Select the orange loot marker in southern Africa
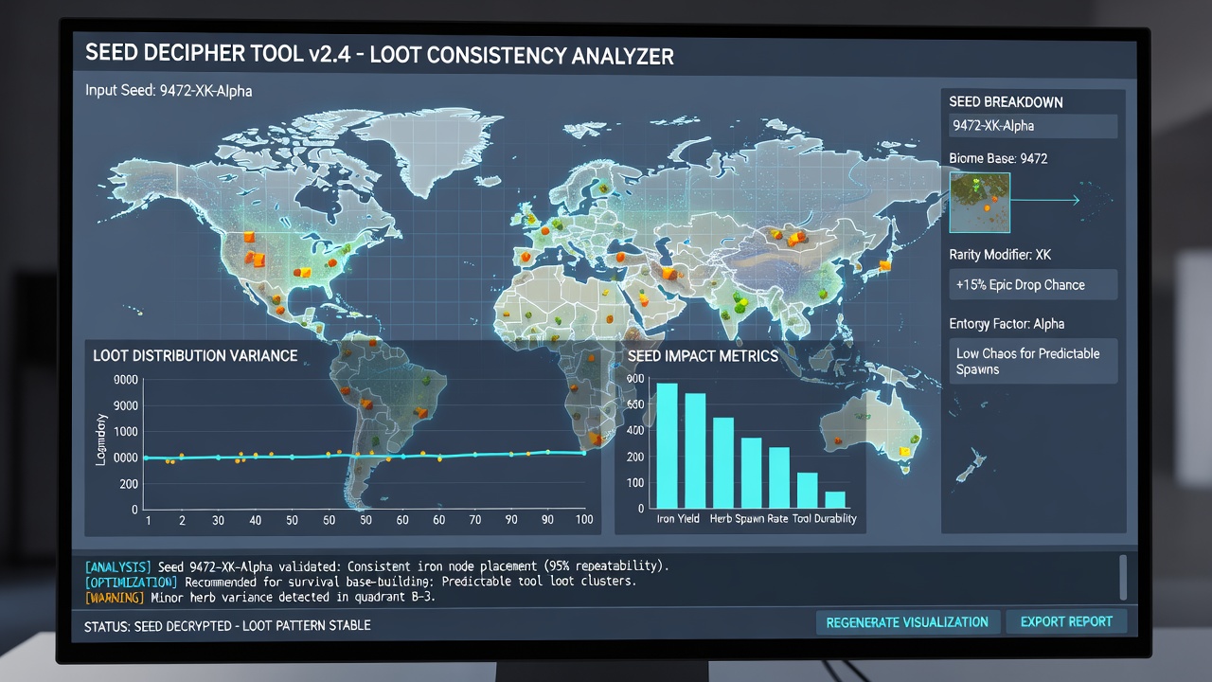This screenshot has height=682, width=1212. pos(595,438)
